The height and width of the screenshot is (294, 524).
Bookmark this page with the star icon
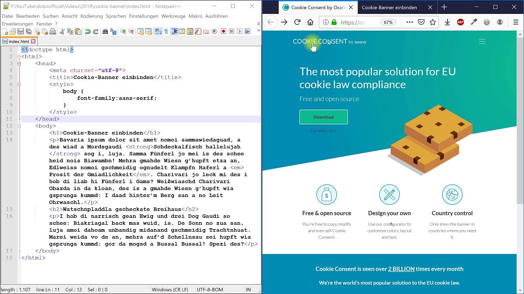coord(433,22)
